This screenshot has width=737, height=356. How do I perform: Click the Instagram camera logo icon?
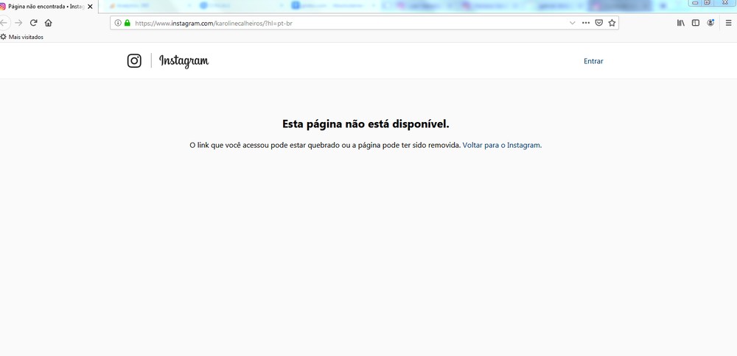point(134,61)
